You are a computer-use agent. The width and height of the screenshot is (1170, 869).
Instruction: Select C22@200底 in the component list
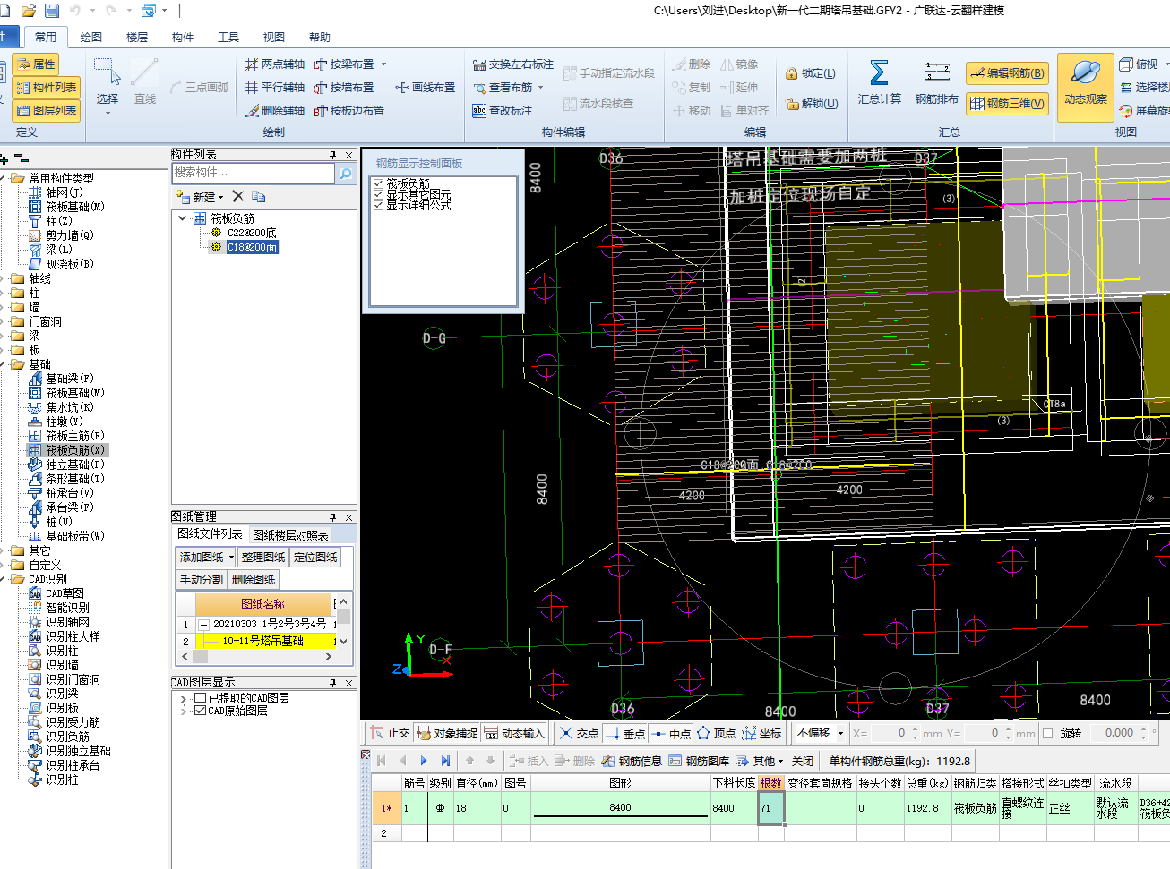[252, 233]
